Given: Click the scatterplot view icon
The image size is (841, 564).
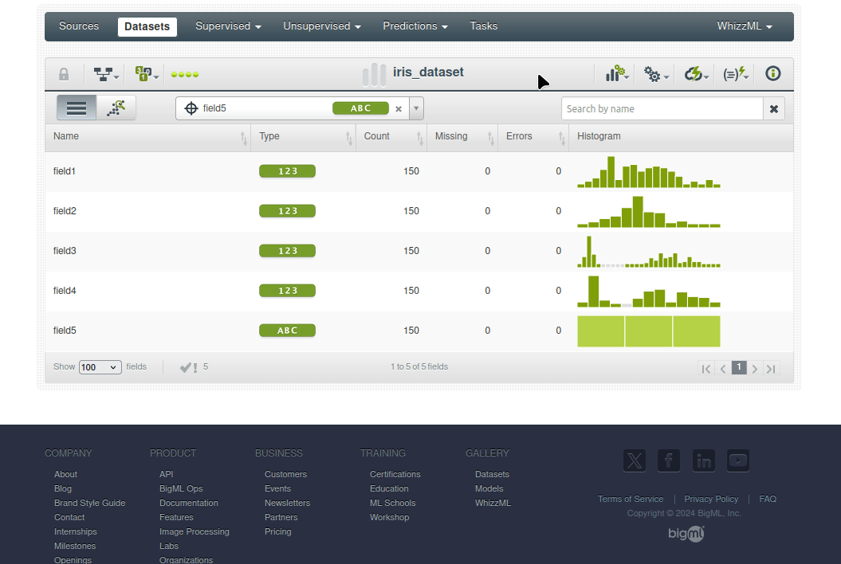Looking at the screenshot, I should pos(116,108).
